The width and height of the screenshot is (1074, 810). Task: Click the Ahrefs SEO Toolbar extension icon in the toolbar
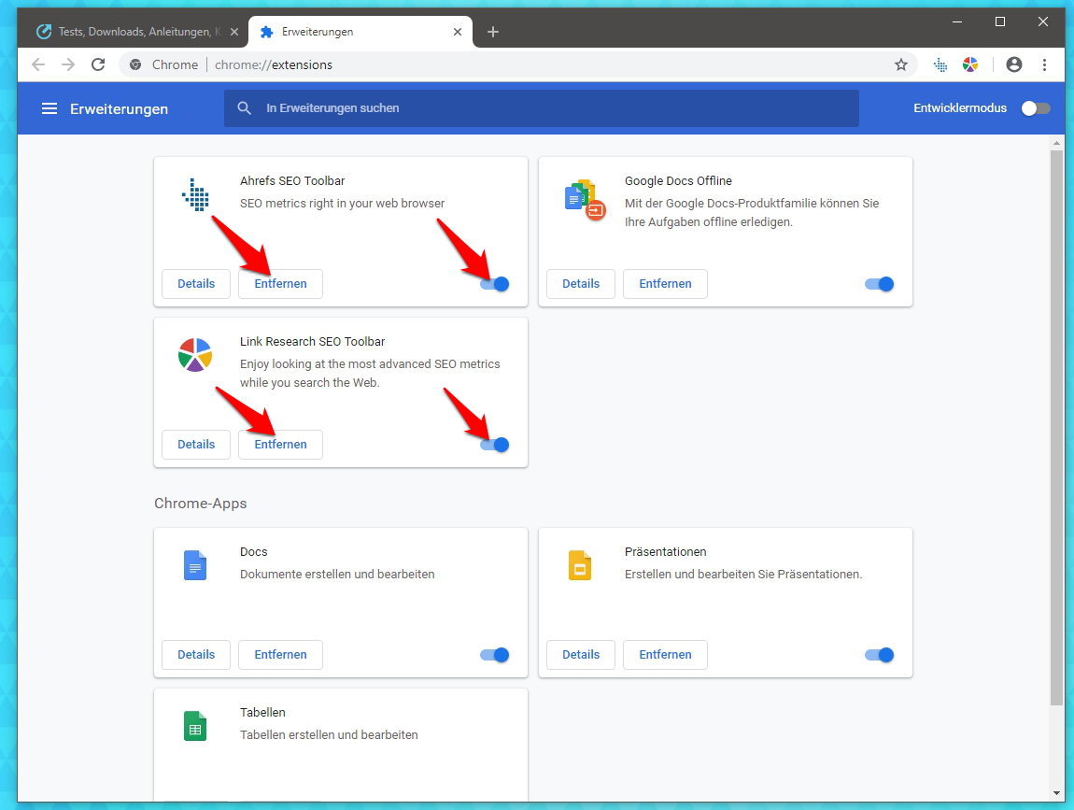click(940, 65)
